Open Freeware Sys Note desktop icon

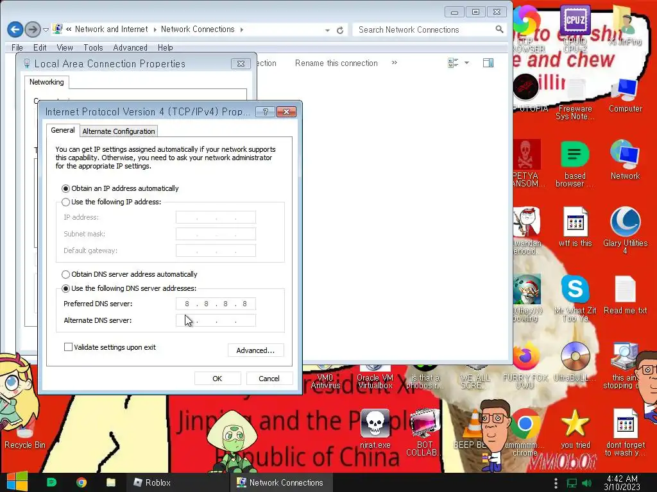pos(576,99)
